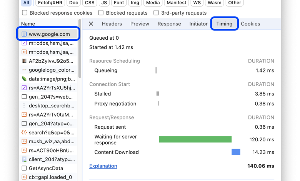Click the Name column header

coord(28,24)
